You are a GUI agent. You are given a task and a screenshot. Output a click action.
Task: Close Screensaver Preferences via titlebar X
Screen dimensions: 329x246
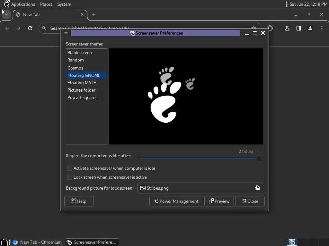click(263, 33)
